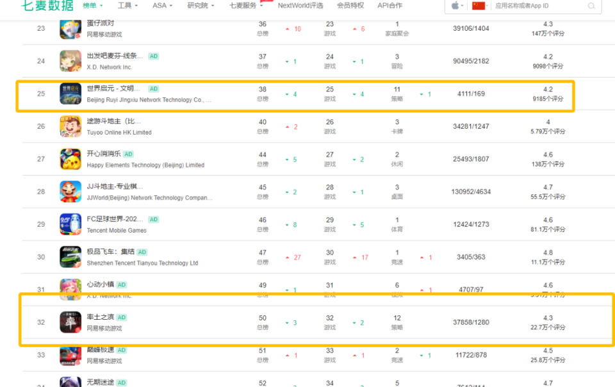Click the Apple platform icon in the header
615x387 pixels.
coord(454,6)
